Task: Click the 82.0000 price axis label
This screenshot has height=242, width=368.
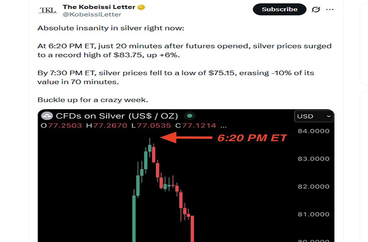Action: [313, 186]
